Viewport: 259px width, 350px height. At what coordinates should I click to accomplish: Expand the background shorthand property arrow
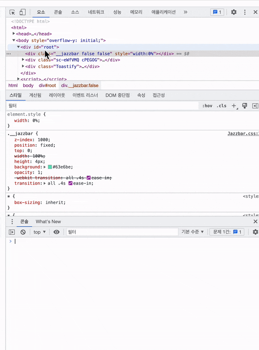pyautogui.click(x=45, y=167)
